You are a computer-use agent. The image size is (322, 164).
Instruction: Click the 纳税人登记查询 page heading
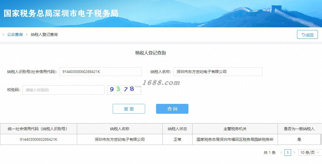pyautogui.click(x=151, y=53)
